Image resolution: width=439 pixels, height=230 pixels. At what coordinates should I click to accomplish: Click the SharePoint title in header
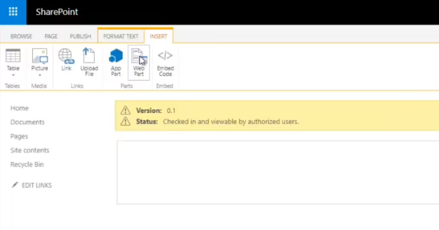tap(57, 12)
